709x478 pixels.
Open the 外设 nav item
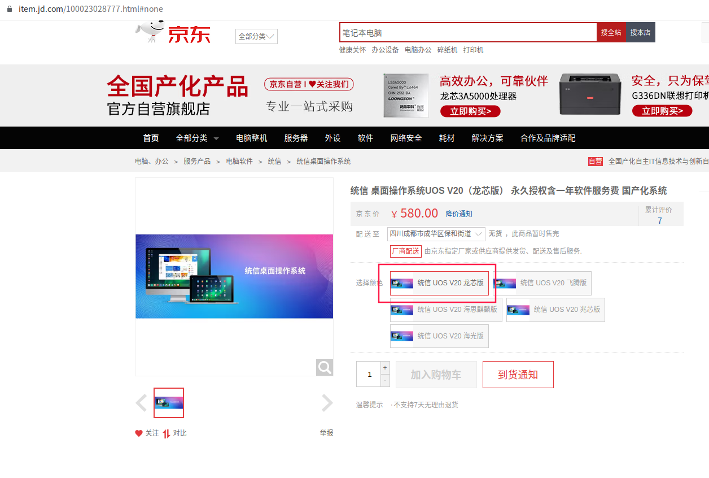(x=333, y=138)
